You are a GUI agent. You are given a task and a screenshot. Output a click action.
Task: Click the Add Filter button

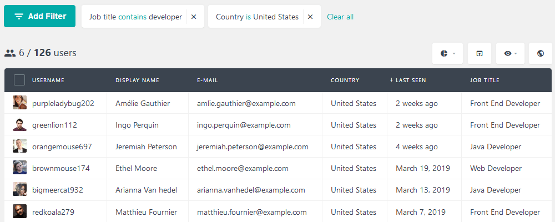[x=39, y=16]
